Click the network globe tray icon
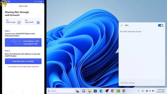Viewport: 167px width, 94px height. click(147, 91)
